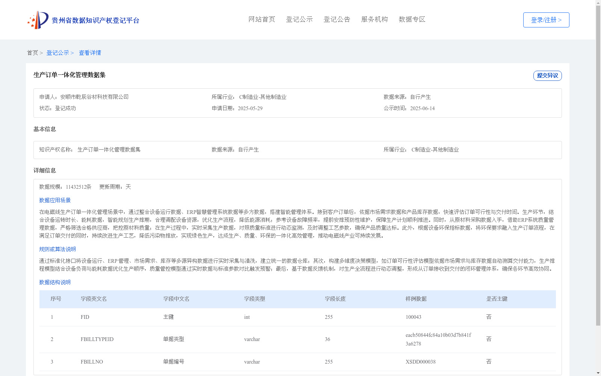The height and width of the screenshot is (376, 601).
Task: Click the 首页 breadcrumb link
Action: 32,53
